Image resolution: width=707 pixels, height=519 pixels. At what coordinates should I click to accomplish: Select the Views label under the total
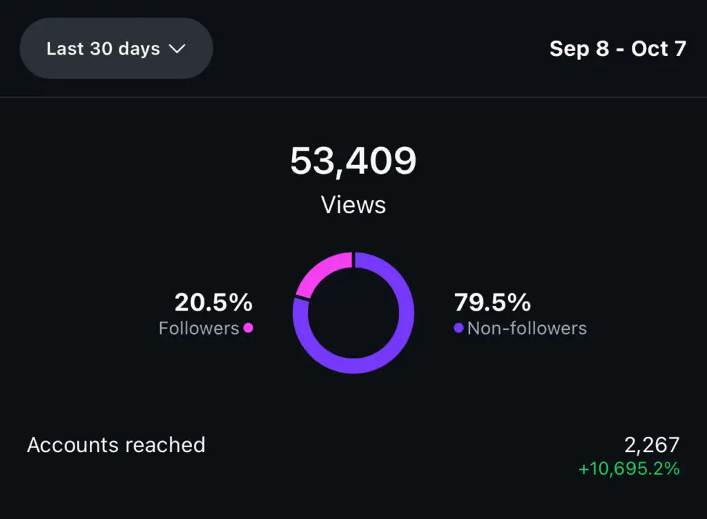[353, 205]
